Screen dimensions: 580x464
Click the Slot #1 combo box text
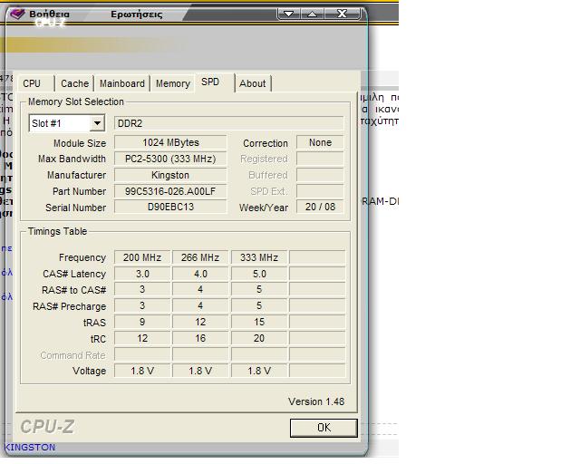(x=46, y=123)
